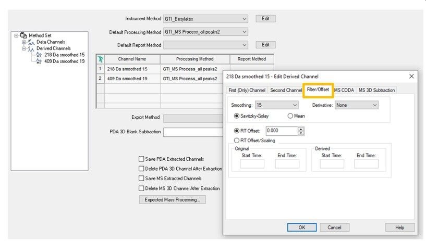Open the Smoothing dropdown
Image resolution: width=426 pixels, height=241 pixels.
click(x=276, y=105)
